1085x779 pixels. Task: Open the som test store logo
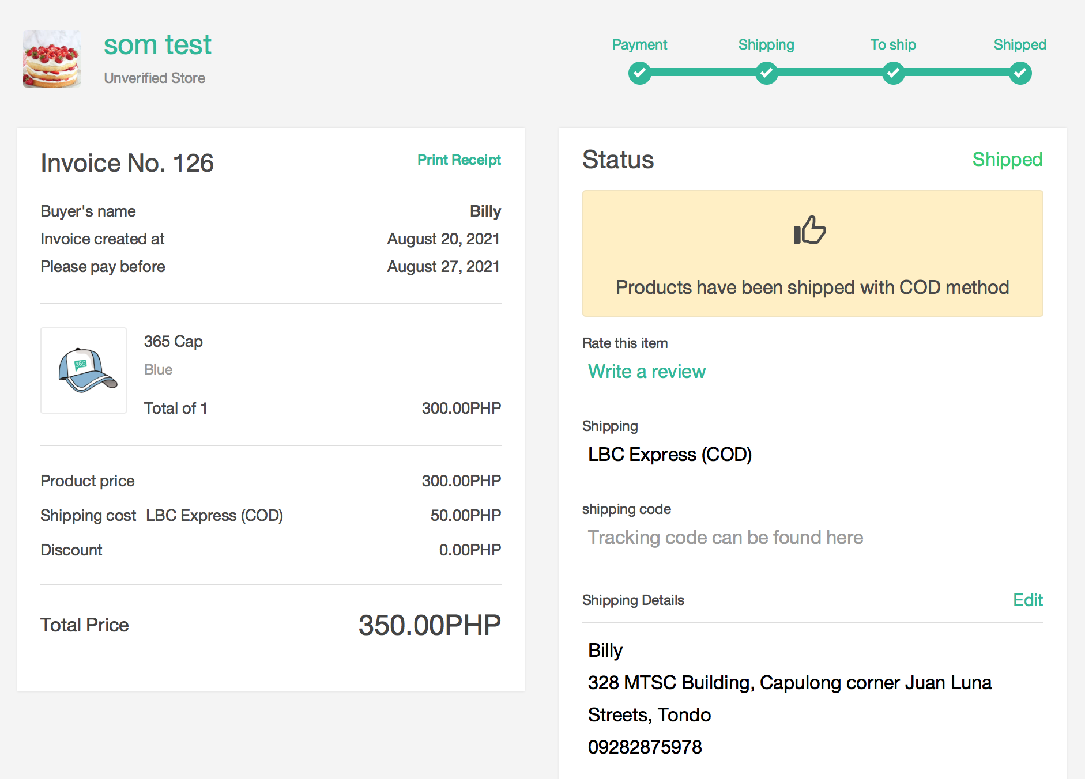[52, 59]
